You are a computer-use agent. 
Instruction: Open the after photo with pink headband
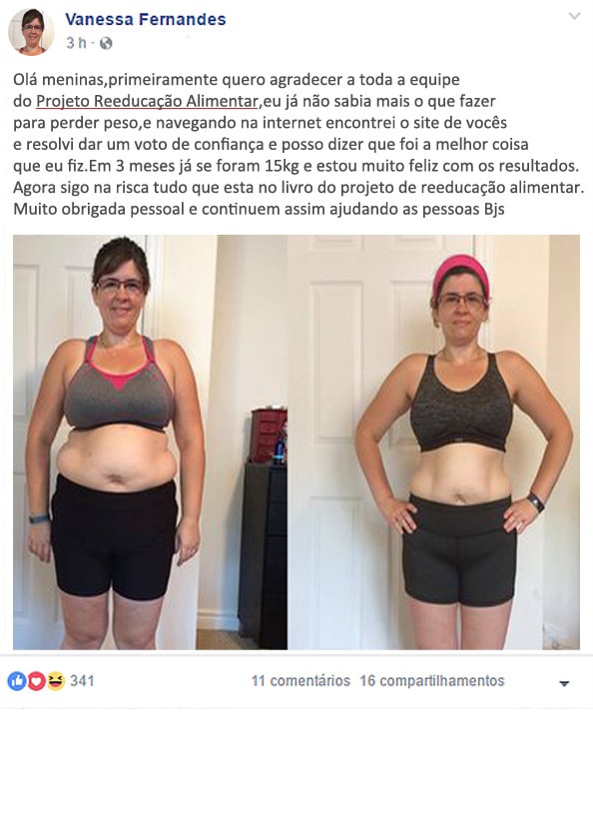[x=433, y=442]
